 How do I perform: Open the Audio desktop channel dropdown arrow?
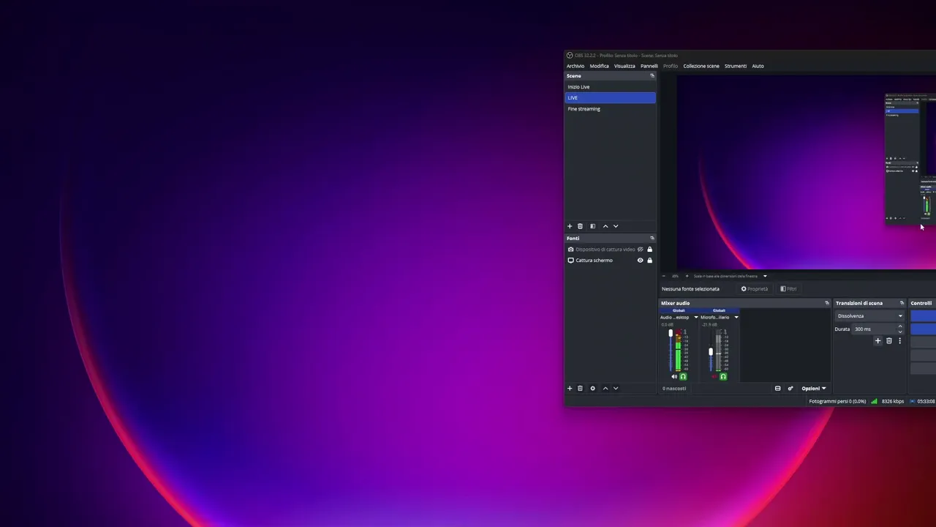pyautogui.click(x=695, y=318)
